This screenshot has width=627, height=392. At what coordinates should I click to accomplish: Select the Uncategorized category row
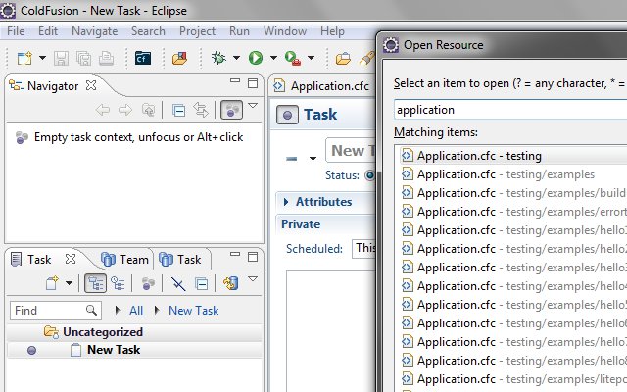point(135,332)
